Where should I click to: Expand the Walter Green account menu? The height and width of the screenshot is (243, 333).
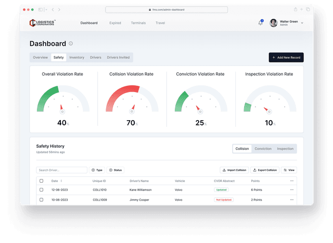302,23
